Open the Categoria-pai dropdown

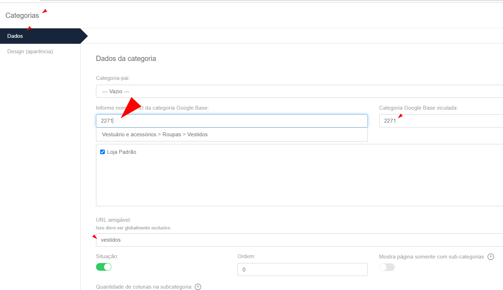coord(299,91)
